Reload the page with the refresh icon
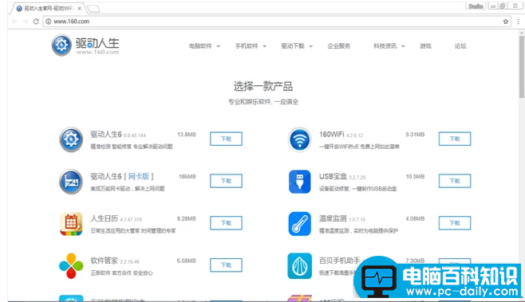The image size is (525, 302). [x=36, y=22]
